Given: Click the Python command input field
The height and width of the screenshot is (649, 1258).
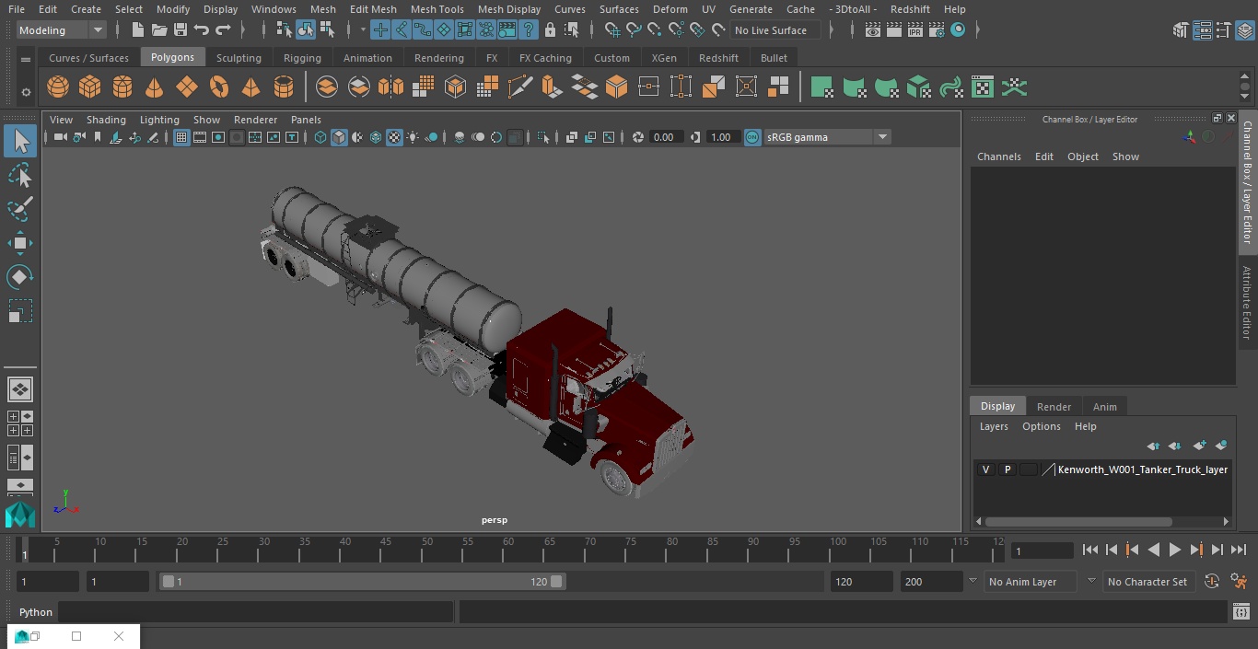Looking at the screenshot, I should (256, 612).
